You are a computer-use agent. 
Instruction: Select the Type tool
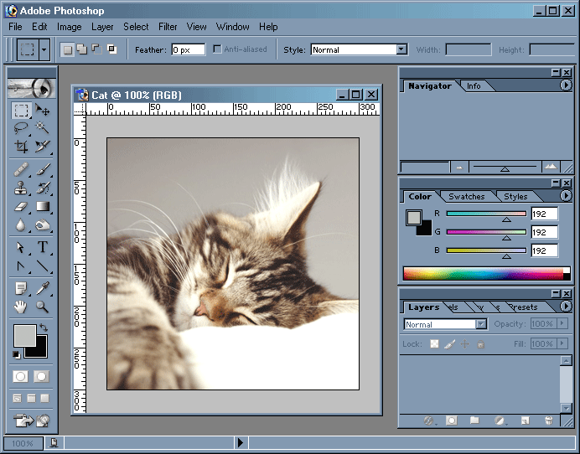[x=43, y=248]
